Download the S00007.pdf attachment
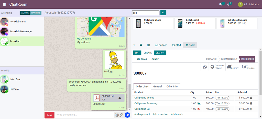262x119 pixels. pos(120,98)
